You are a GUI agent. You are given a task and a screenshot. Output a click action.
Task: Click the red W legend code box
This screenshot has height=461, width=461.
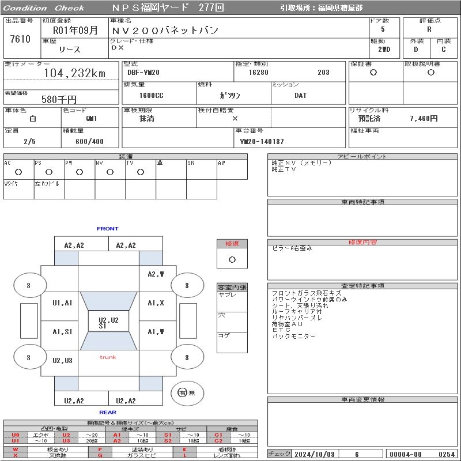(16, 449)
